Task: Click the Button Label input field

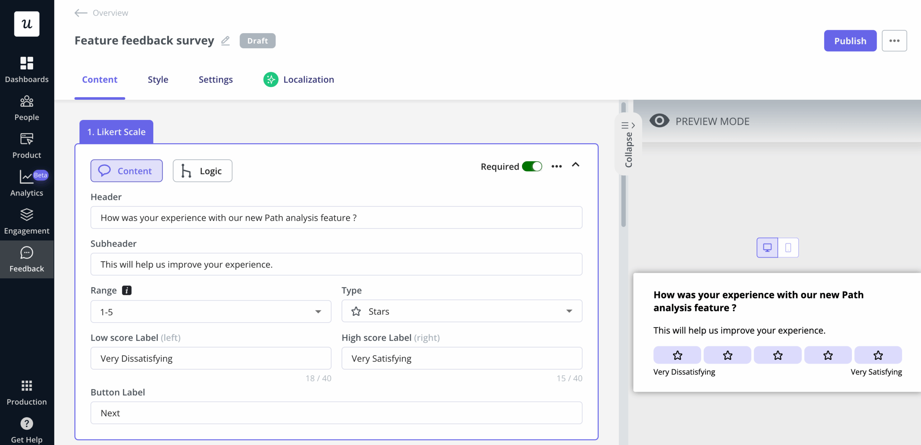Action: (x=336, y=413)
